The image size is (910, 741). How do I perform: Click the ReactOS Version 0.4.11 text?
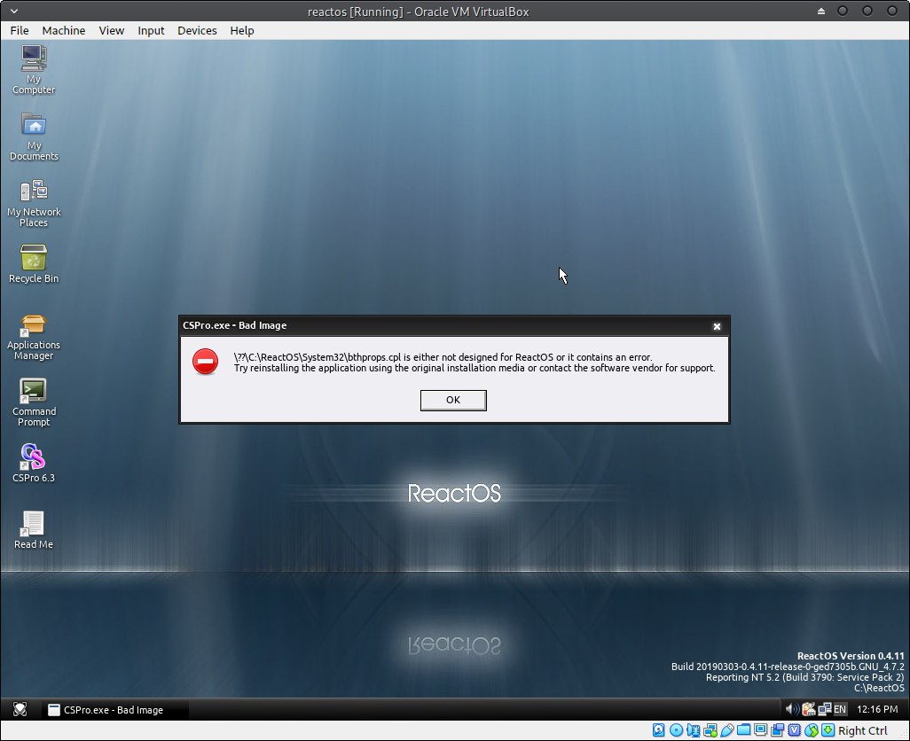click(x=851, y=656)
